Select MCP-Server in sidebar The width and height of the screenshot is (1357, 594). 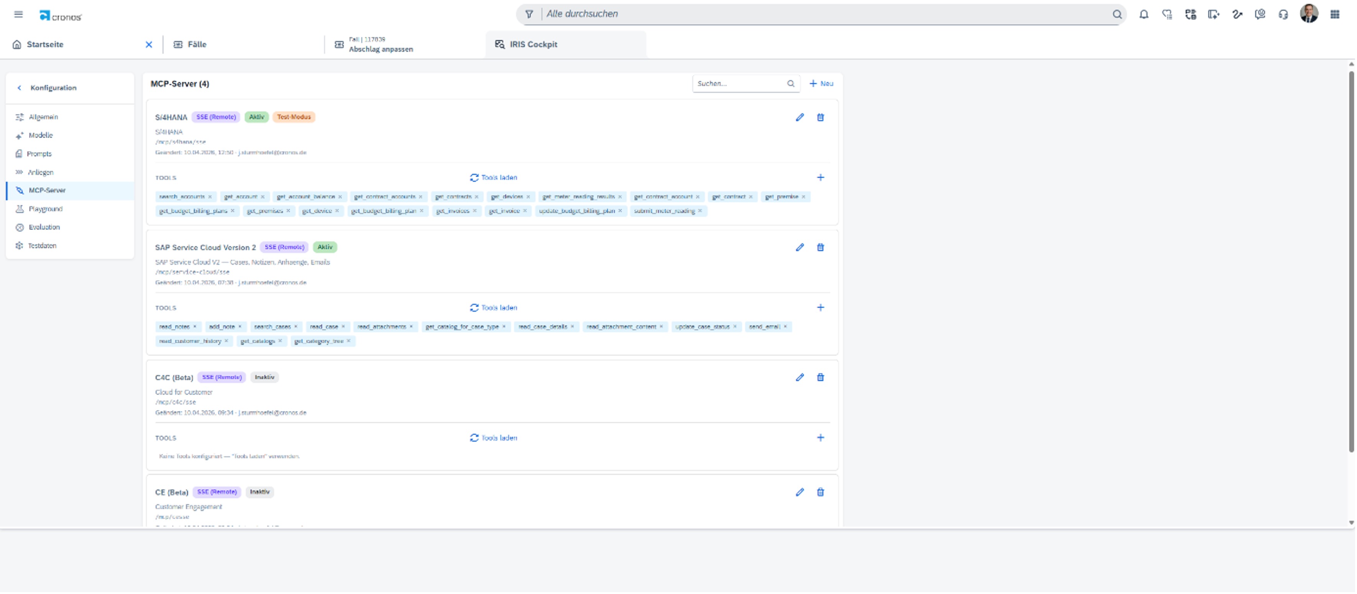pos(69,191)
